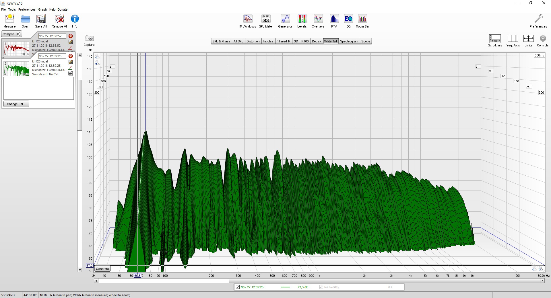Delete the Nov 27 12:58:52 measurement
This screenshot has width=551, height=298.
tap(71, 36)
